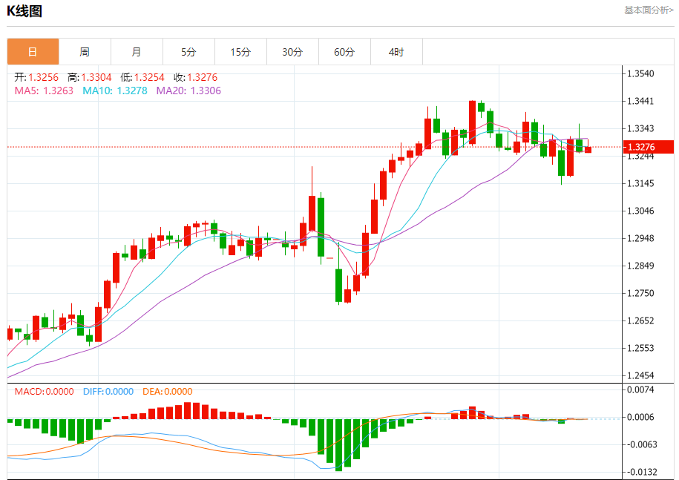Open the 5分 timeframe tab

coord(188,52)
